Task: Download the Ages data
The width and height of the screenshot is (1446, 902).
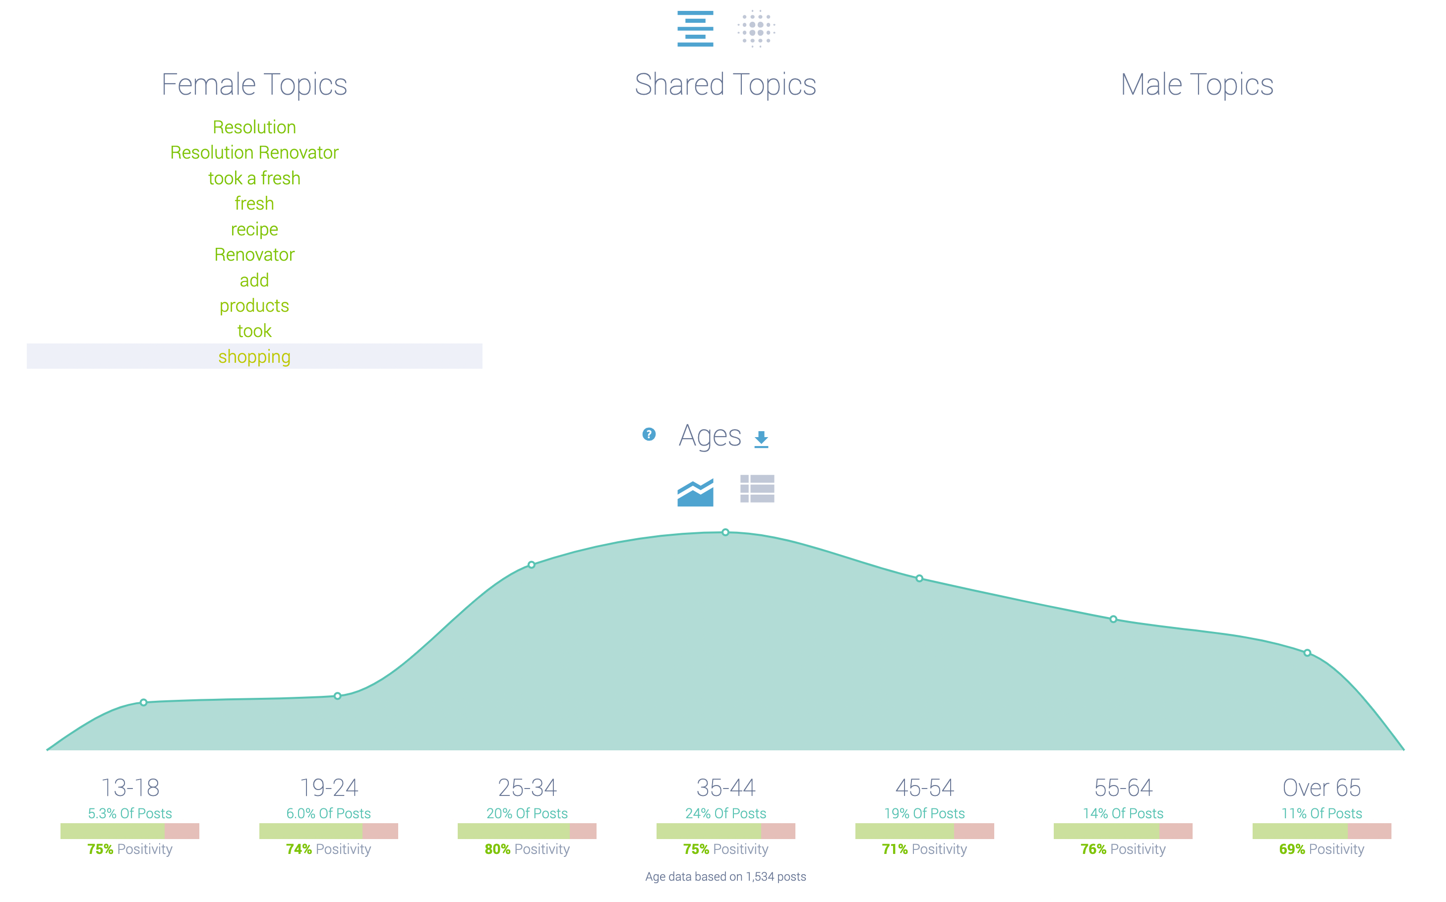Action: (x=761, y=439)
